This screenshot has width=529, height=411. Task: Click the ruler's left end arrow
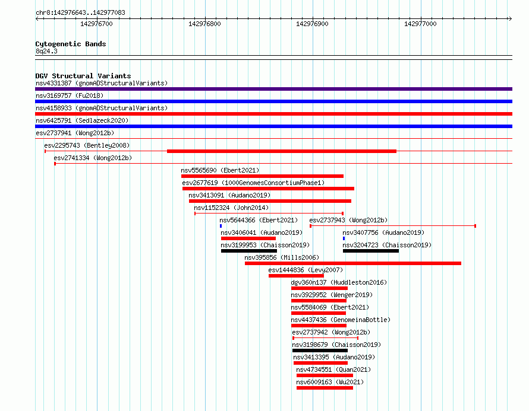[37, 19]
